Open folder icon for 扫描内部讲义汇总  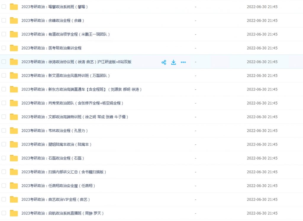coord(14,172)
